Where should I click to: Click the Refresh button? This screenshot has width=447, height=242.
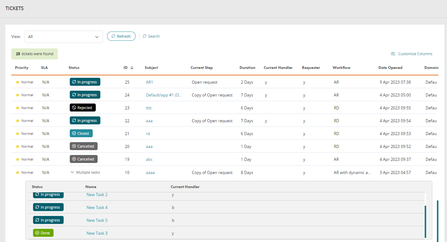tap(121, 36)
